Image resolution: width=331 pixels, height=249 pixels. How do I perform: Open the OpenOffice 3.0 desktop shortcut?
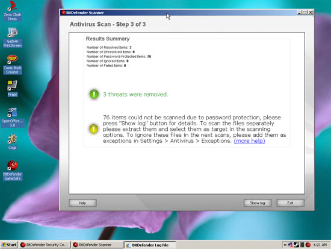click(x=12, y=118)
